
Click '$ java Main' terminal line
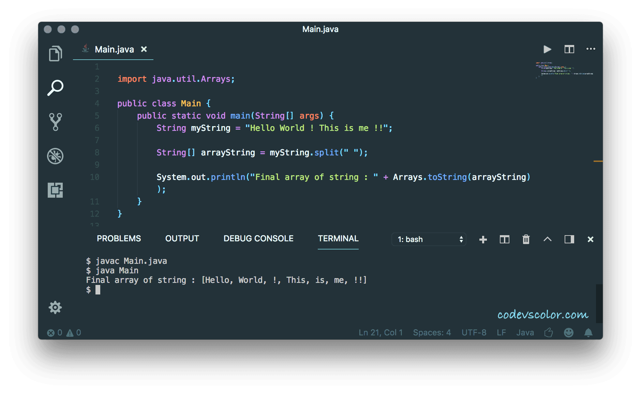point(112,271)
